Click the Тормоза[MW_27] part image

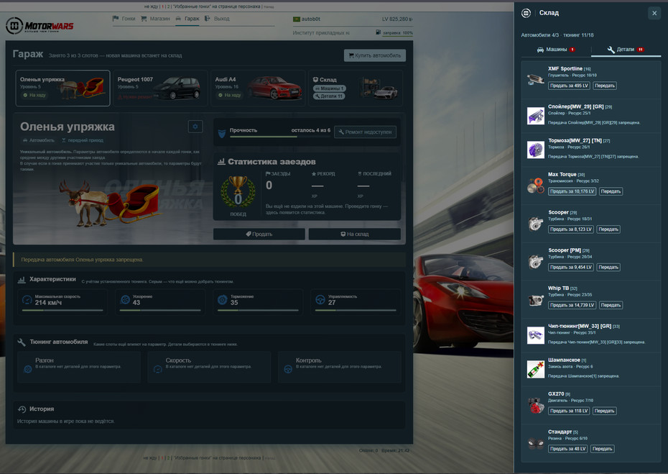pyautogui.click(x=536, y=150)
